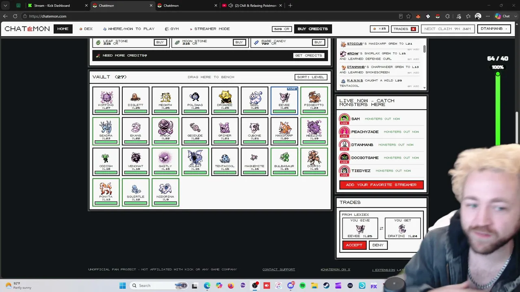Click the 509 CR credits balance
This screenshot has width=520, height=292.
pyautogui.click(x=282, y=29)
